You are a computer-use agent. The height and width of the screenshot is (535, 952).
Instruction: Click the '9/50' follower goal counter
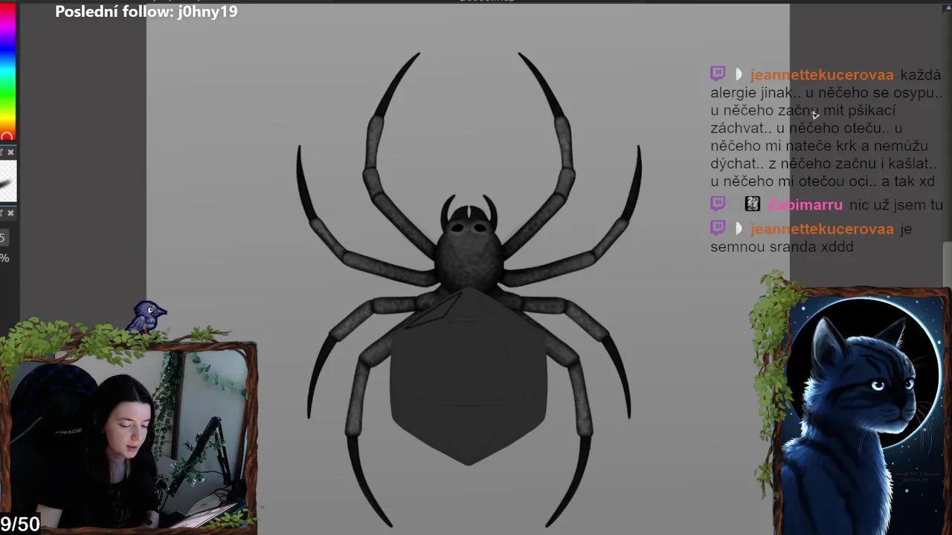[20, 524]
